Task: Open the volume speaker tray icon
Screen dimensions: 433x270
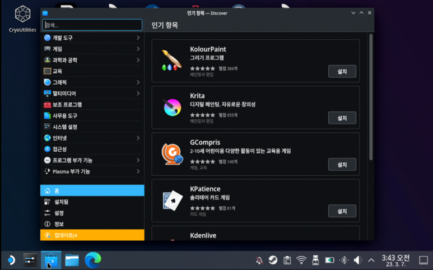Action: point(358,260)
